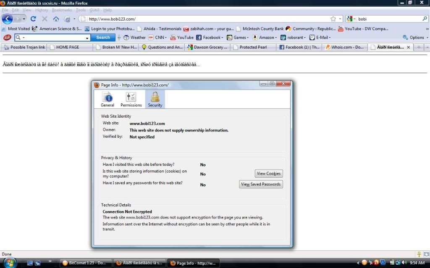Open a new tab with plus button
This screenshot has height=268, width=430.
point(419,47)
